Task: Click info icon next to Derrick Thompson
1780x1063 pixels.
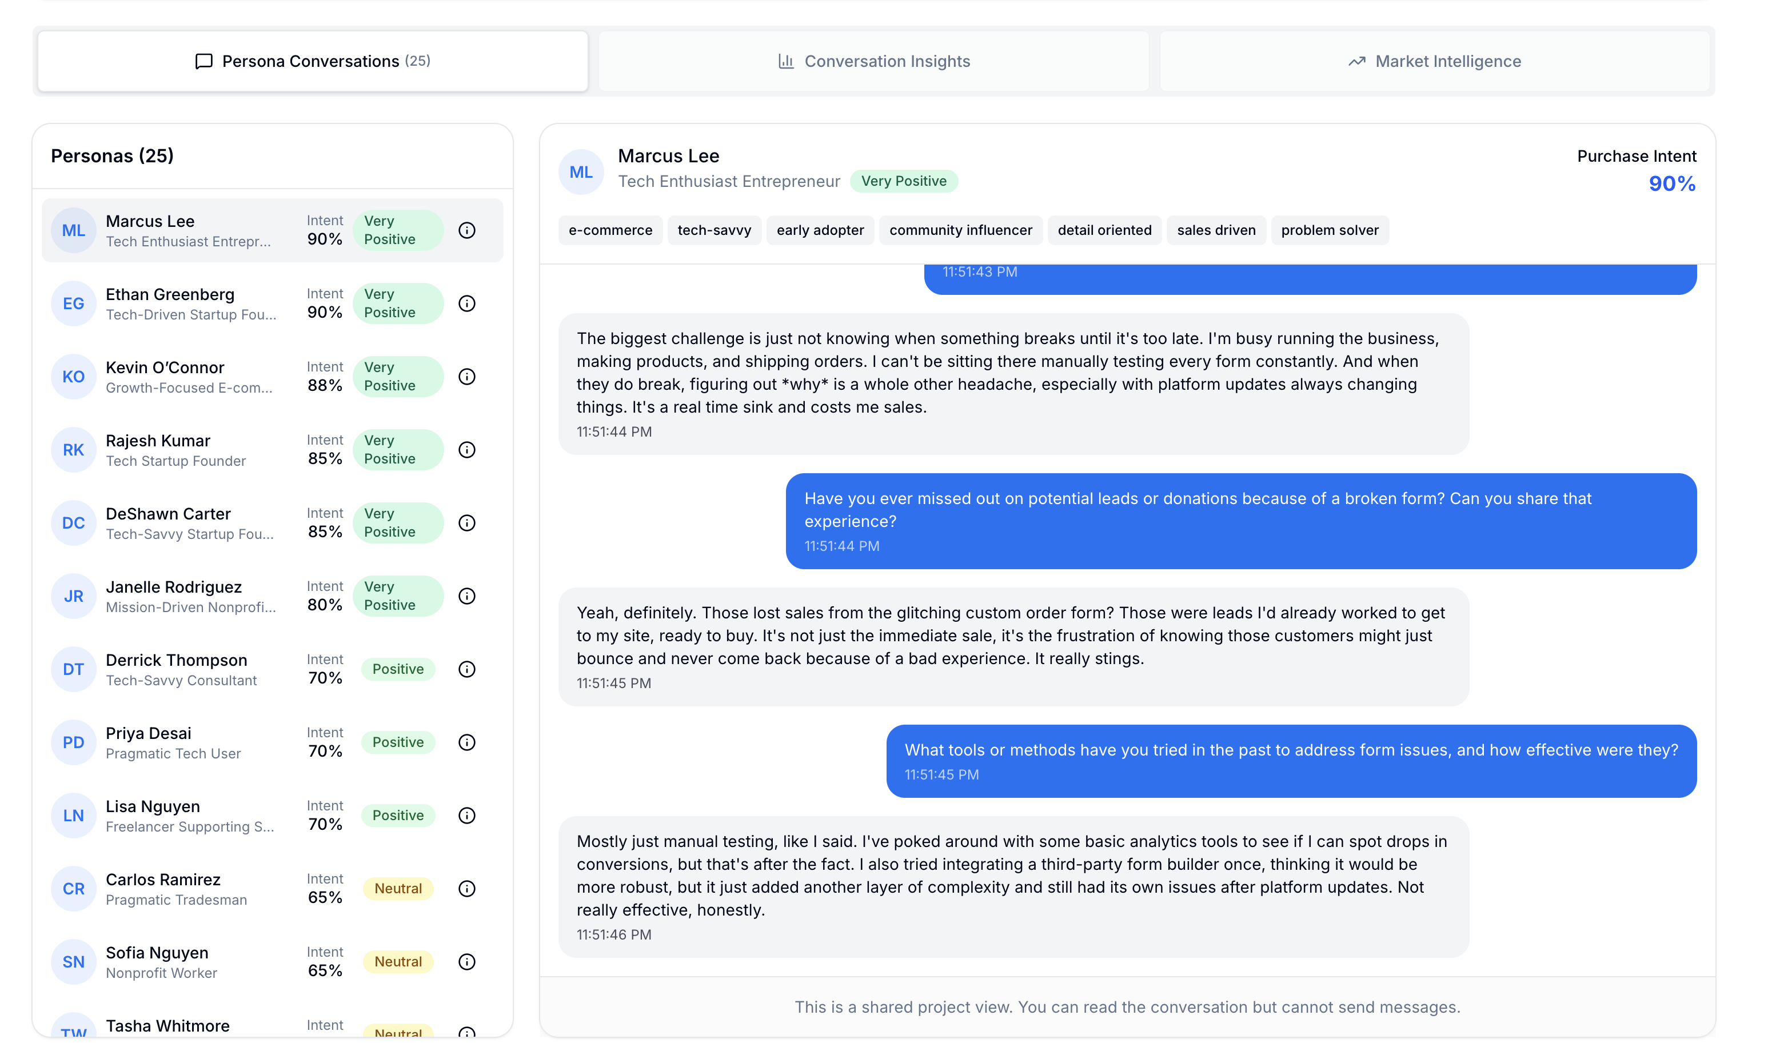Action: tap(467, 669)
